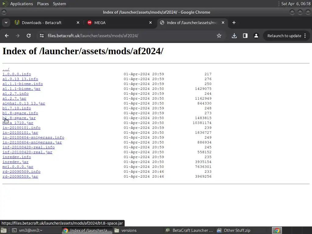Image resolution: width=312 pixels, height=234 pixels.
Task: Open parent directory ../ link
Action: click(6, 69)
